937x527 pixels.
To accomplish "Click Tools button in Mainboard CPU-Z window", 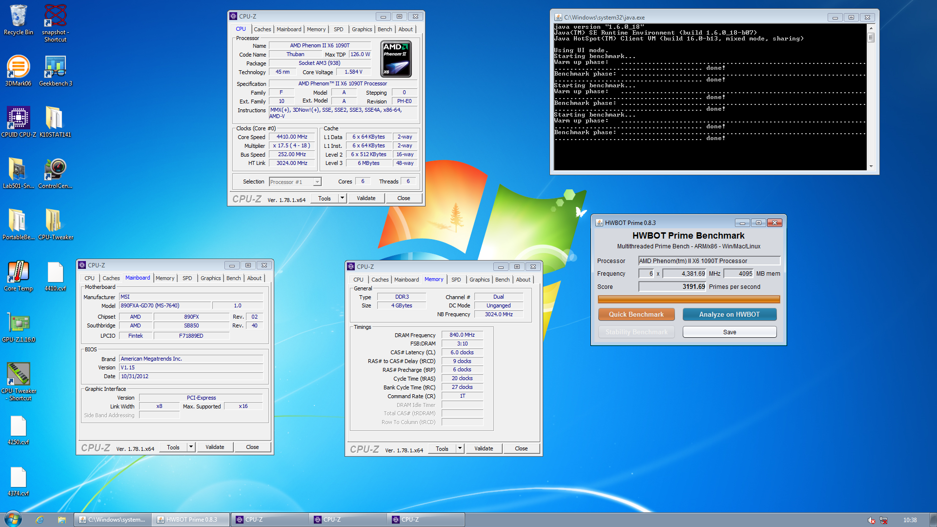I will pos(173,447).
